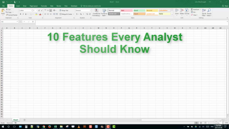Click the Delete cells icon

pos(182,10)
